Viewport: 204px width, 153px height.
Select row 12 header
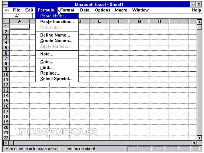[6, 85]
